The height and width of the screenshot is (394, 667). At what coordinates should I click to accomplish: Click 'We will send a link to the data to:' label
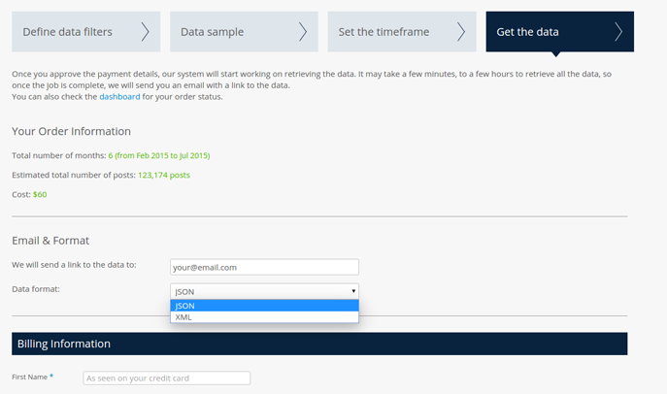74,265
